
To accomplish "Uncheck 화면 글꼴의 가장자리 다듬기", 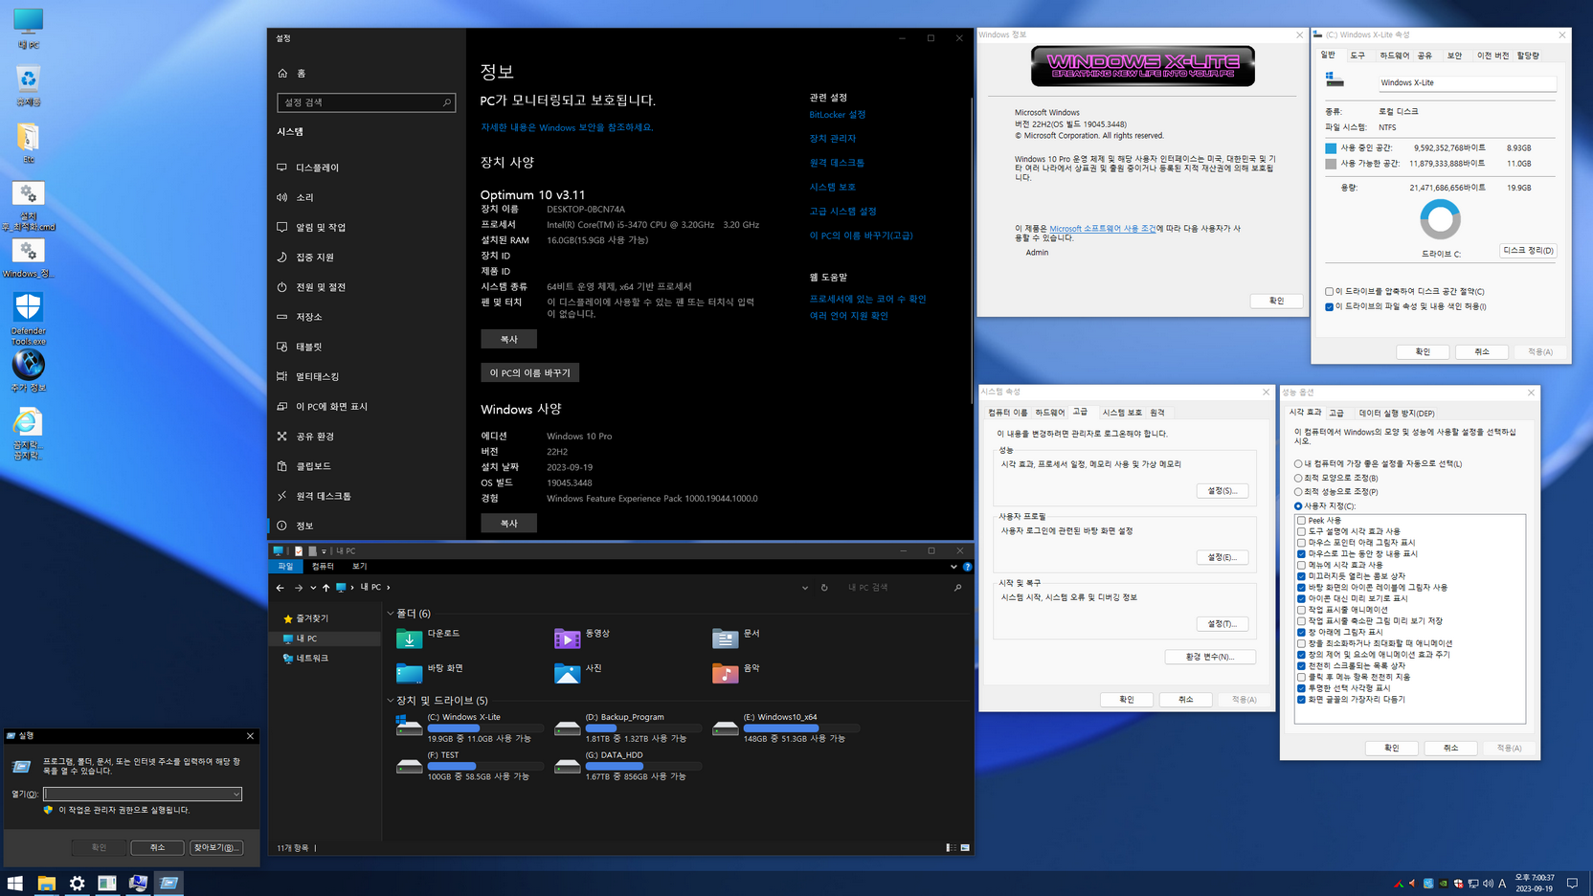I will [x=1301, y=699].
